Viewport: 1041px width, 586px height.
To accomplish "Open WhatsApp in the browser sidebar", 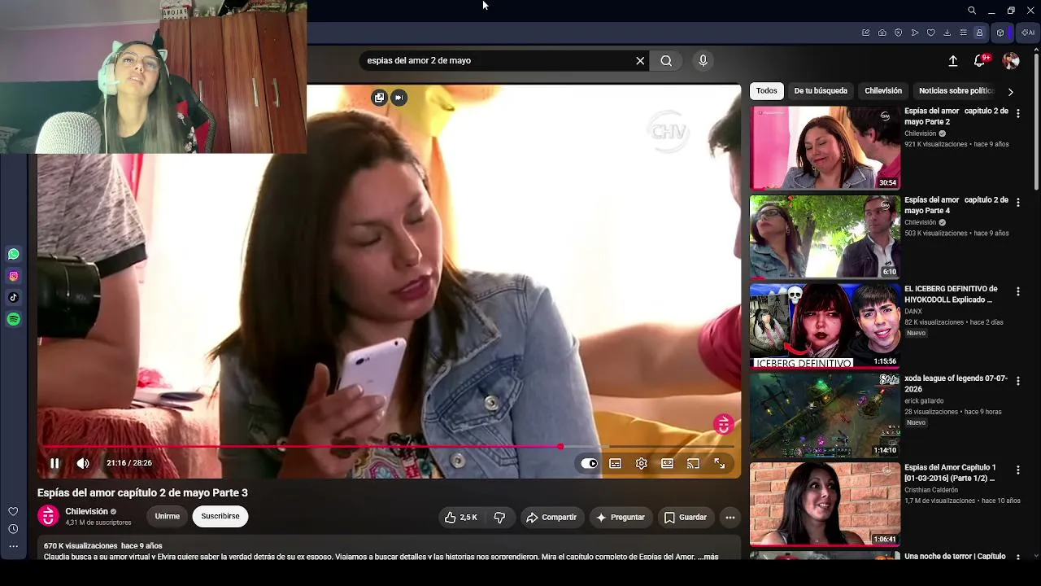I will (x=14, y=255).
